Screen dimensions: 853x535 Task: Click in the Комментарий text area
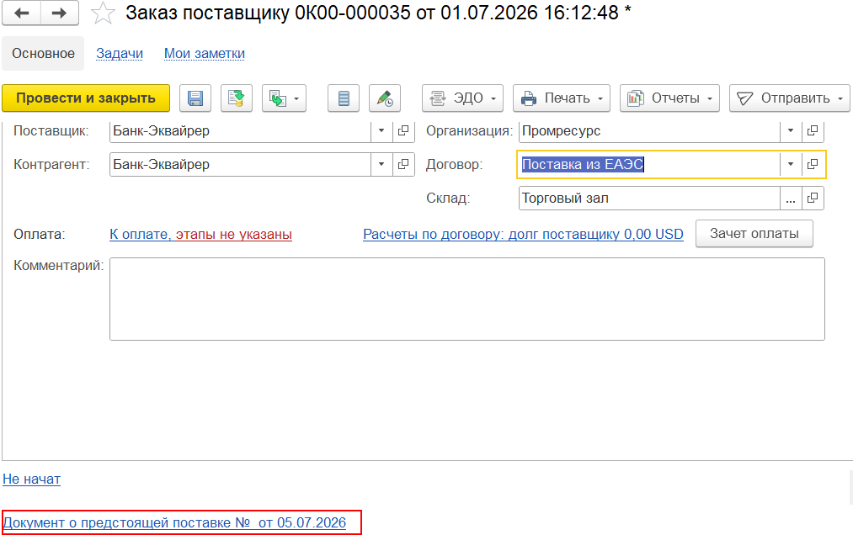point(467,299)
